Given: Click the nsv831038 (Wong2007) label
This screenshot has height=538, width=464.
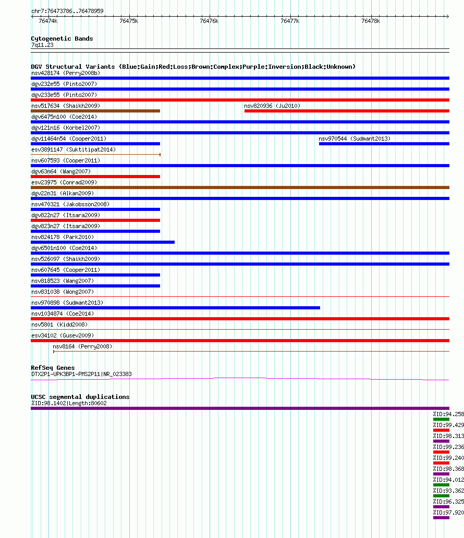Looking at the screenshot, I should [63, 293].
